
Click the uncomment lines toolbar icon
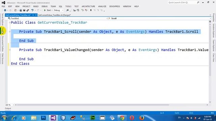point(86,10)
